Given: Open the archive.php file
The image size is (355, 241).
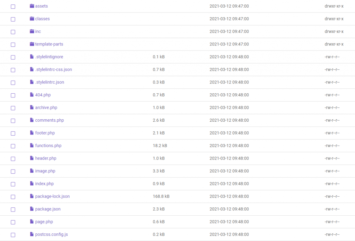Looking at the screenshot, I should click(x=46, y=107).
